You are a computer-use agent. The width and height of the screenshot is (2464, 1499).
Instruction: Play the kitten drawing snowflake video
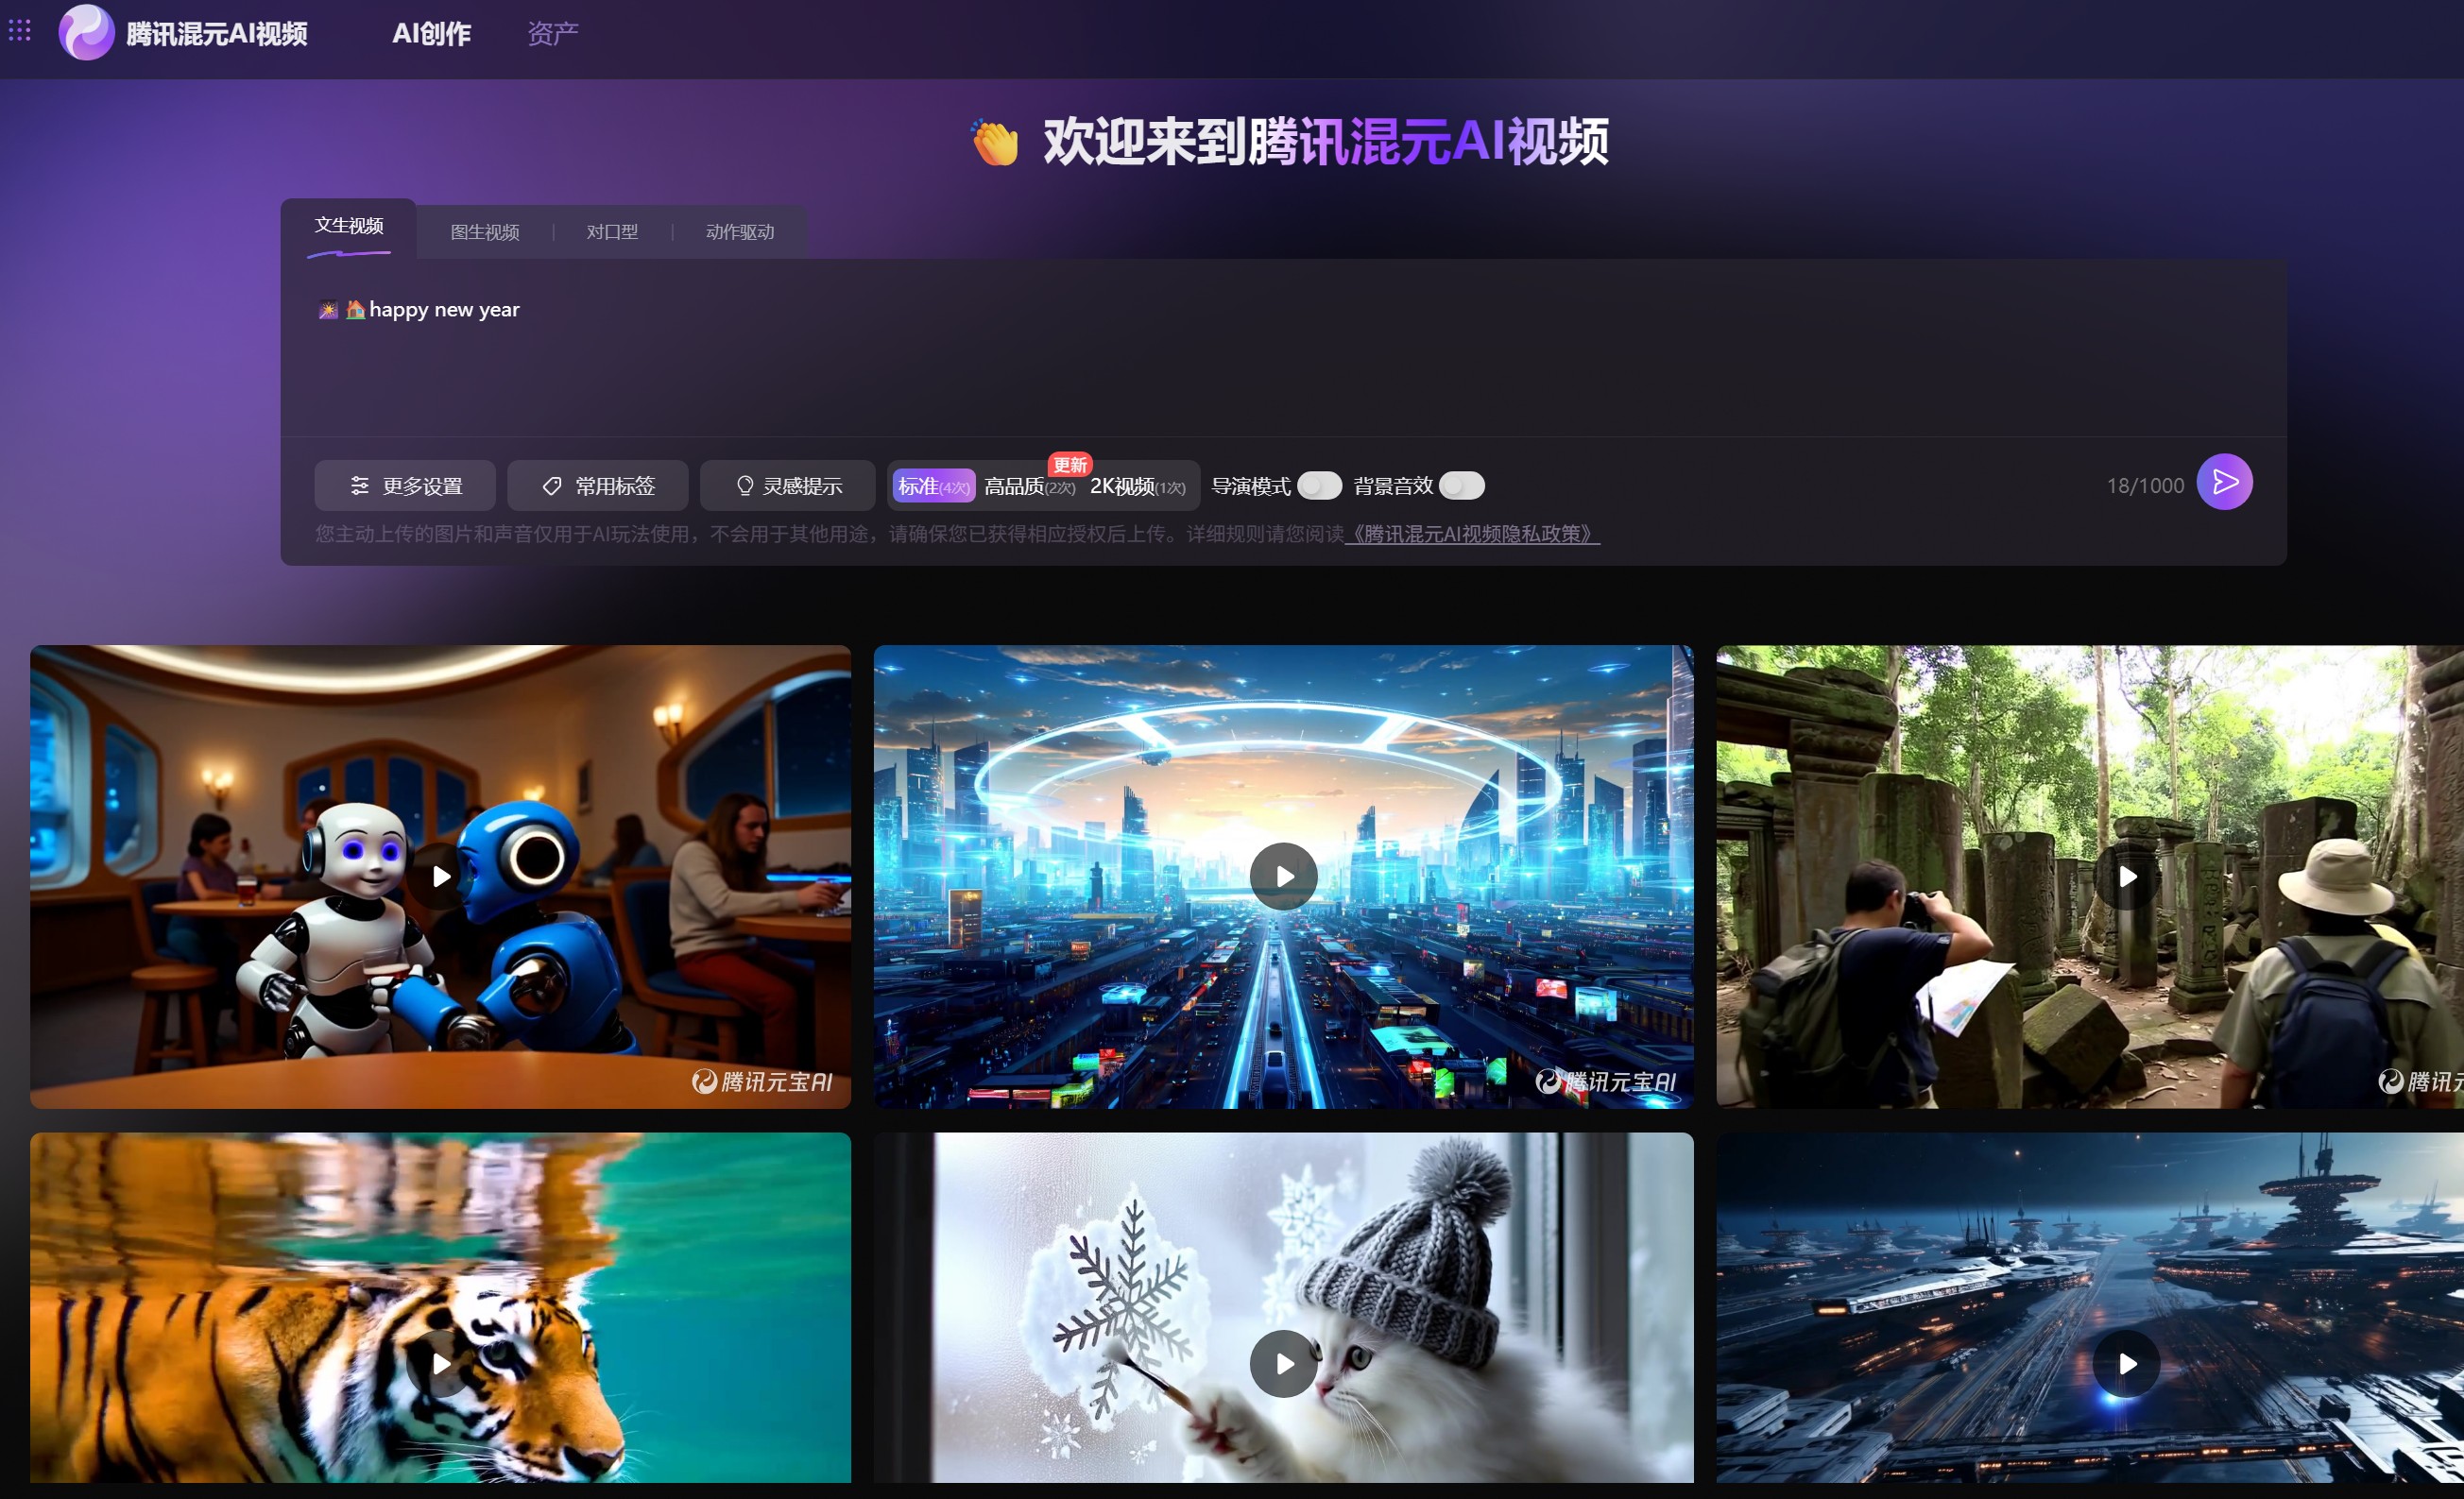click(1283, 1364)
